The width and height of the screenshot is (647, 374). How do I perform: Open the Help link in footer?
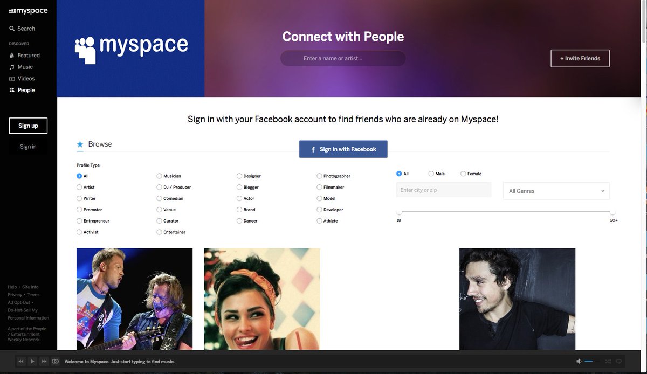pyautogui.click(x=12, y=287)
